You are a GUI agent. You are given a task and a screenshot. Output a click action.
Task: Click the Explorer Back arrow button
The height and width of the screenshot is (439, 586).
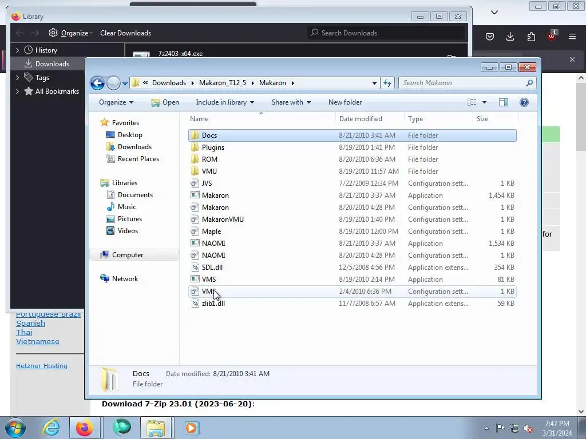pos(97,83)
